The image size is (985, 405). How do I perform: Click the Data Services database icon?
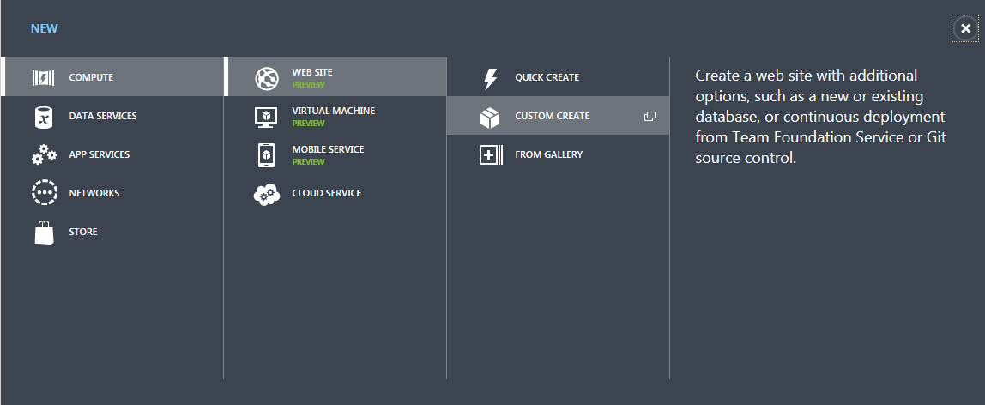click(44, 117)
